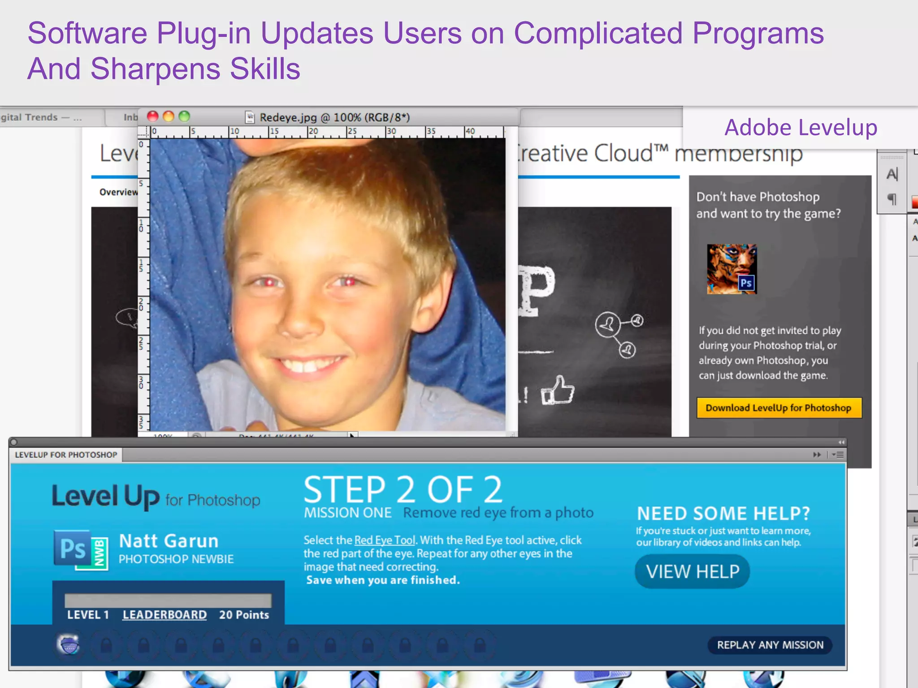Click the REPLAY ANY MISSION button
918x688 pixels.
[x=770, y=645]
